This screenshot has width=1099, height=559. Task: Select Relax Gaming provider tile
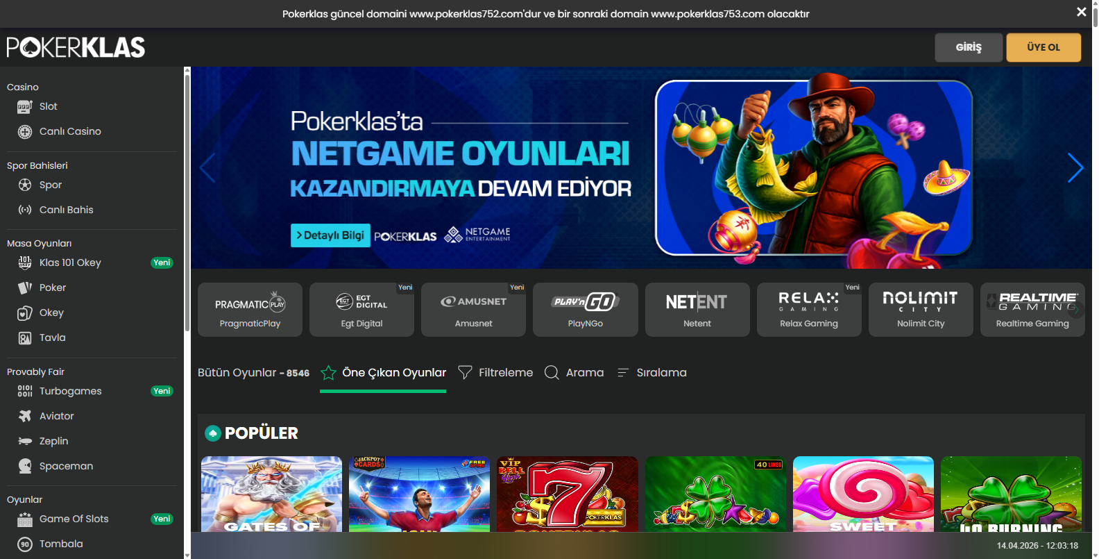coord(809,310)
